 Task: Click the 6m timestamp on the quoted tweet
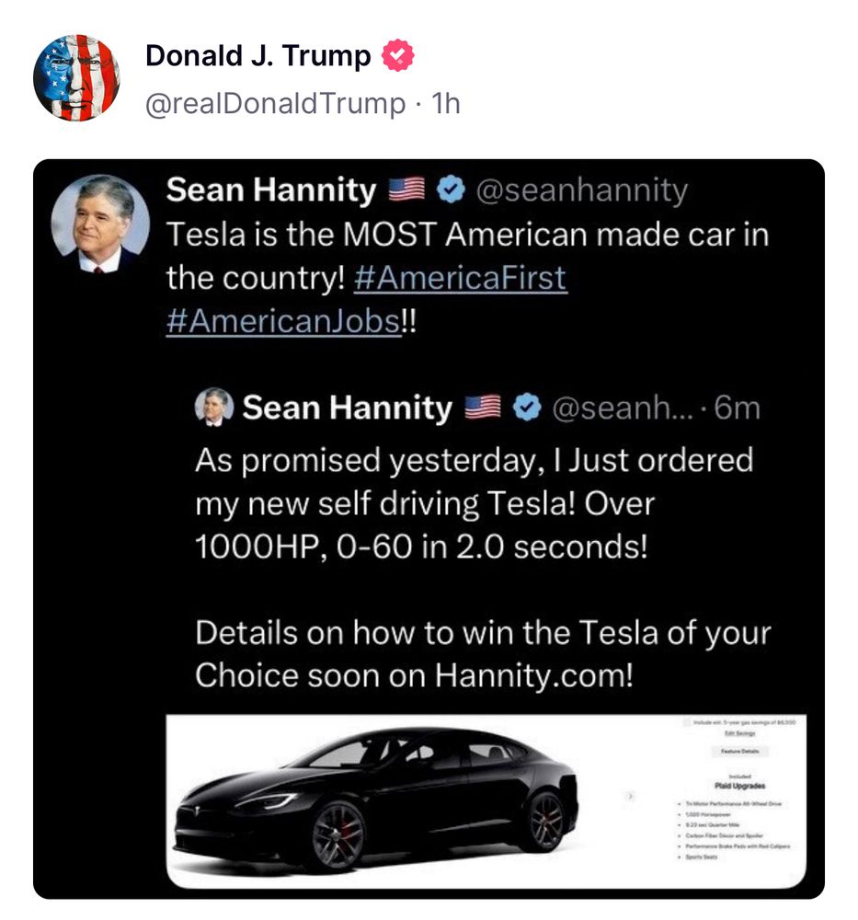[737, 407]
